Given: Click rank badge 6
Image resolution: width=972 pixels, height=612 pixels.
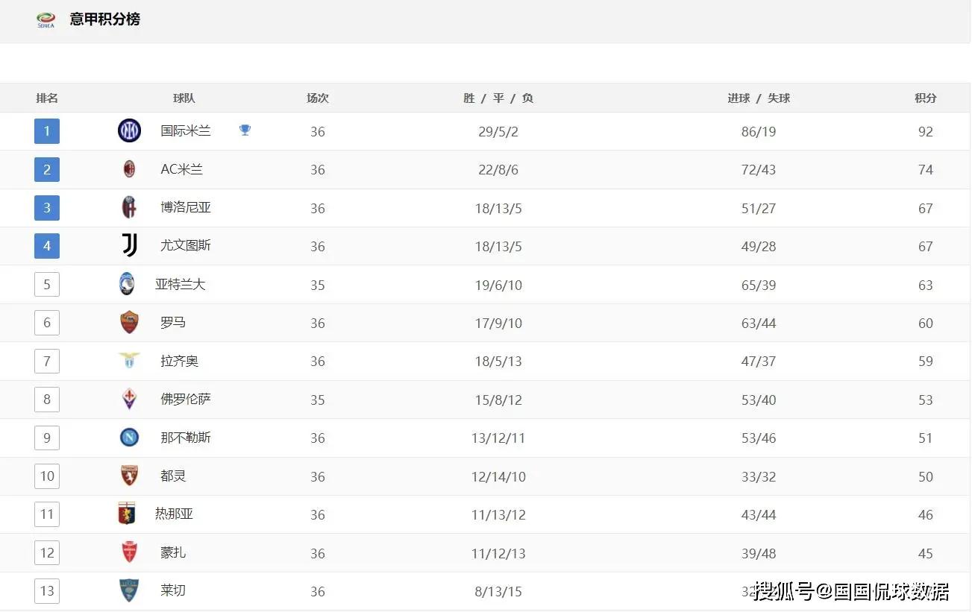Looking at the screenshot, I should [47, 323].
